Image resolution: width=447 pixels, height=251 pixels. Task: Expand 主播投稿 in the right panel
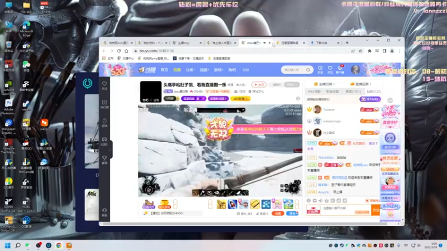tap(325, 84)
